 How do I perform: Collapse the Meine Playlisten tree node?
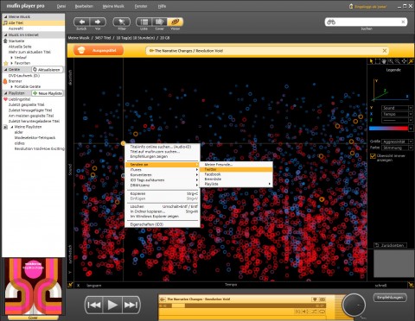pyautogui.click(x=12, y=127)
